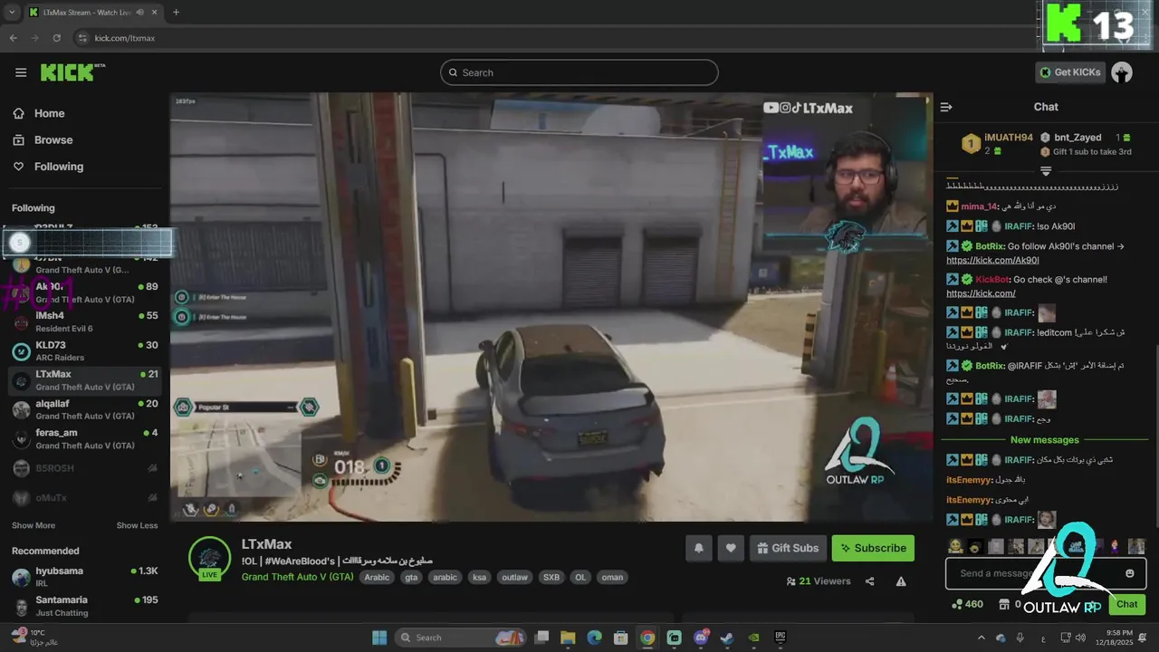Viewport: 1159px width, 652px height.
Task: Open recommended Santamaria channel
Action: click(84, 606)
